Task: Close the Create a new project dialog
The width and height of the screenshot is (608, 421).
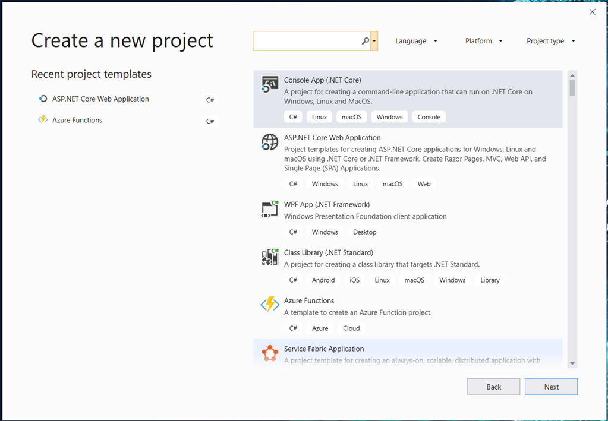Action: (x=592, y=12)
